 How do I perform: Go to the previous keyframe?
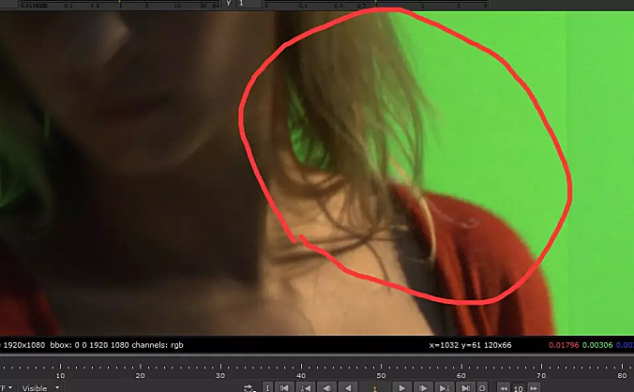[x=306, y=386]
